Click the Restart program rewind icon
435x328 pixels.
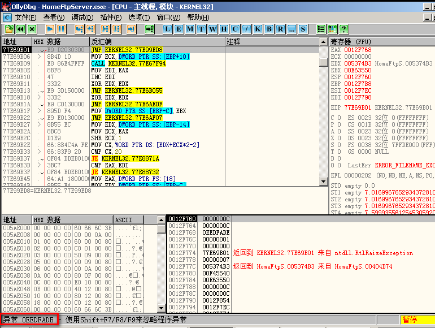pyautogui.click(x=20, y=29)
